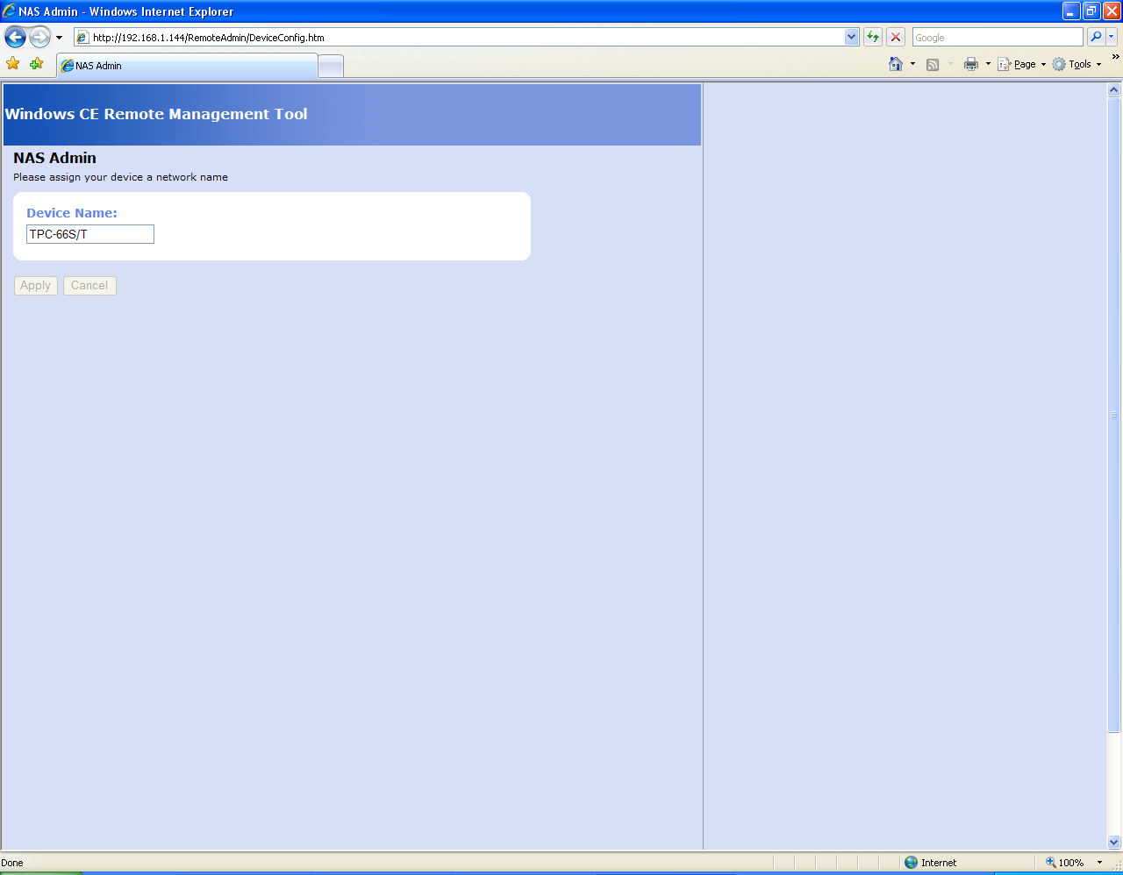Click the RSS feeds icon
The image size is (1123, 875).
coord(933,64)
